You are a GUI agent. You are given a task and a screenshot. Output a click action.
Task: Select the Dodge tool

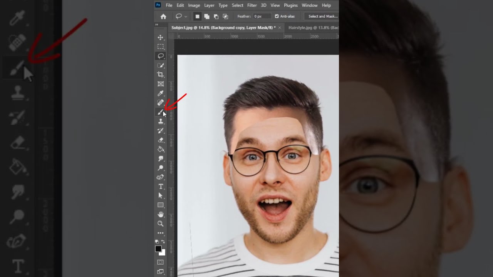pos(161,168)
